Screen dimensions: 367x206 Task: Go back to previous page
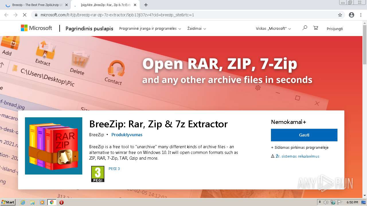tap(6, 15)
